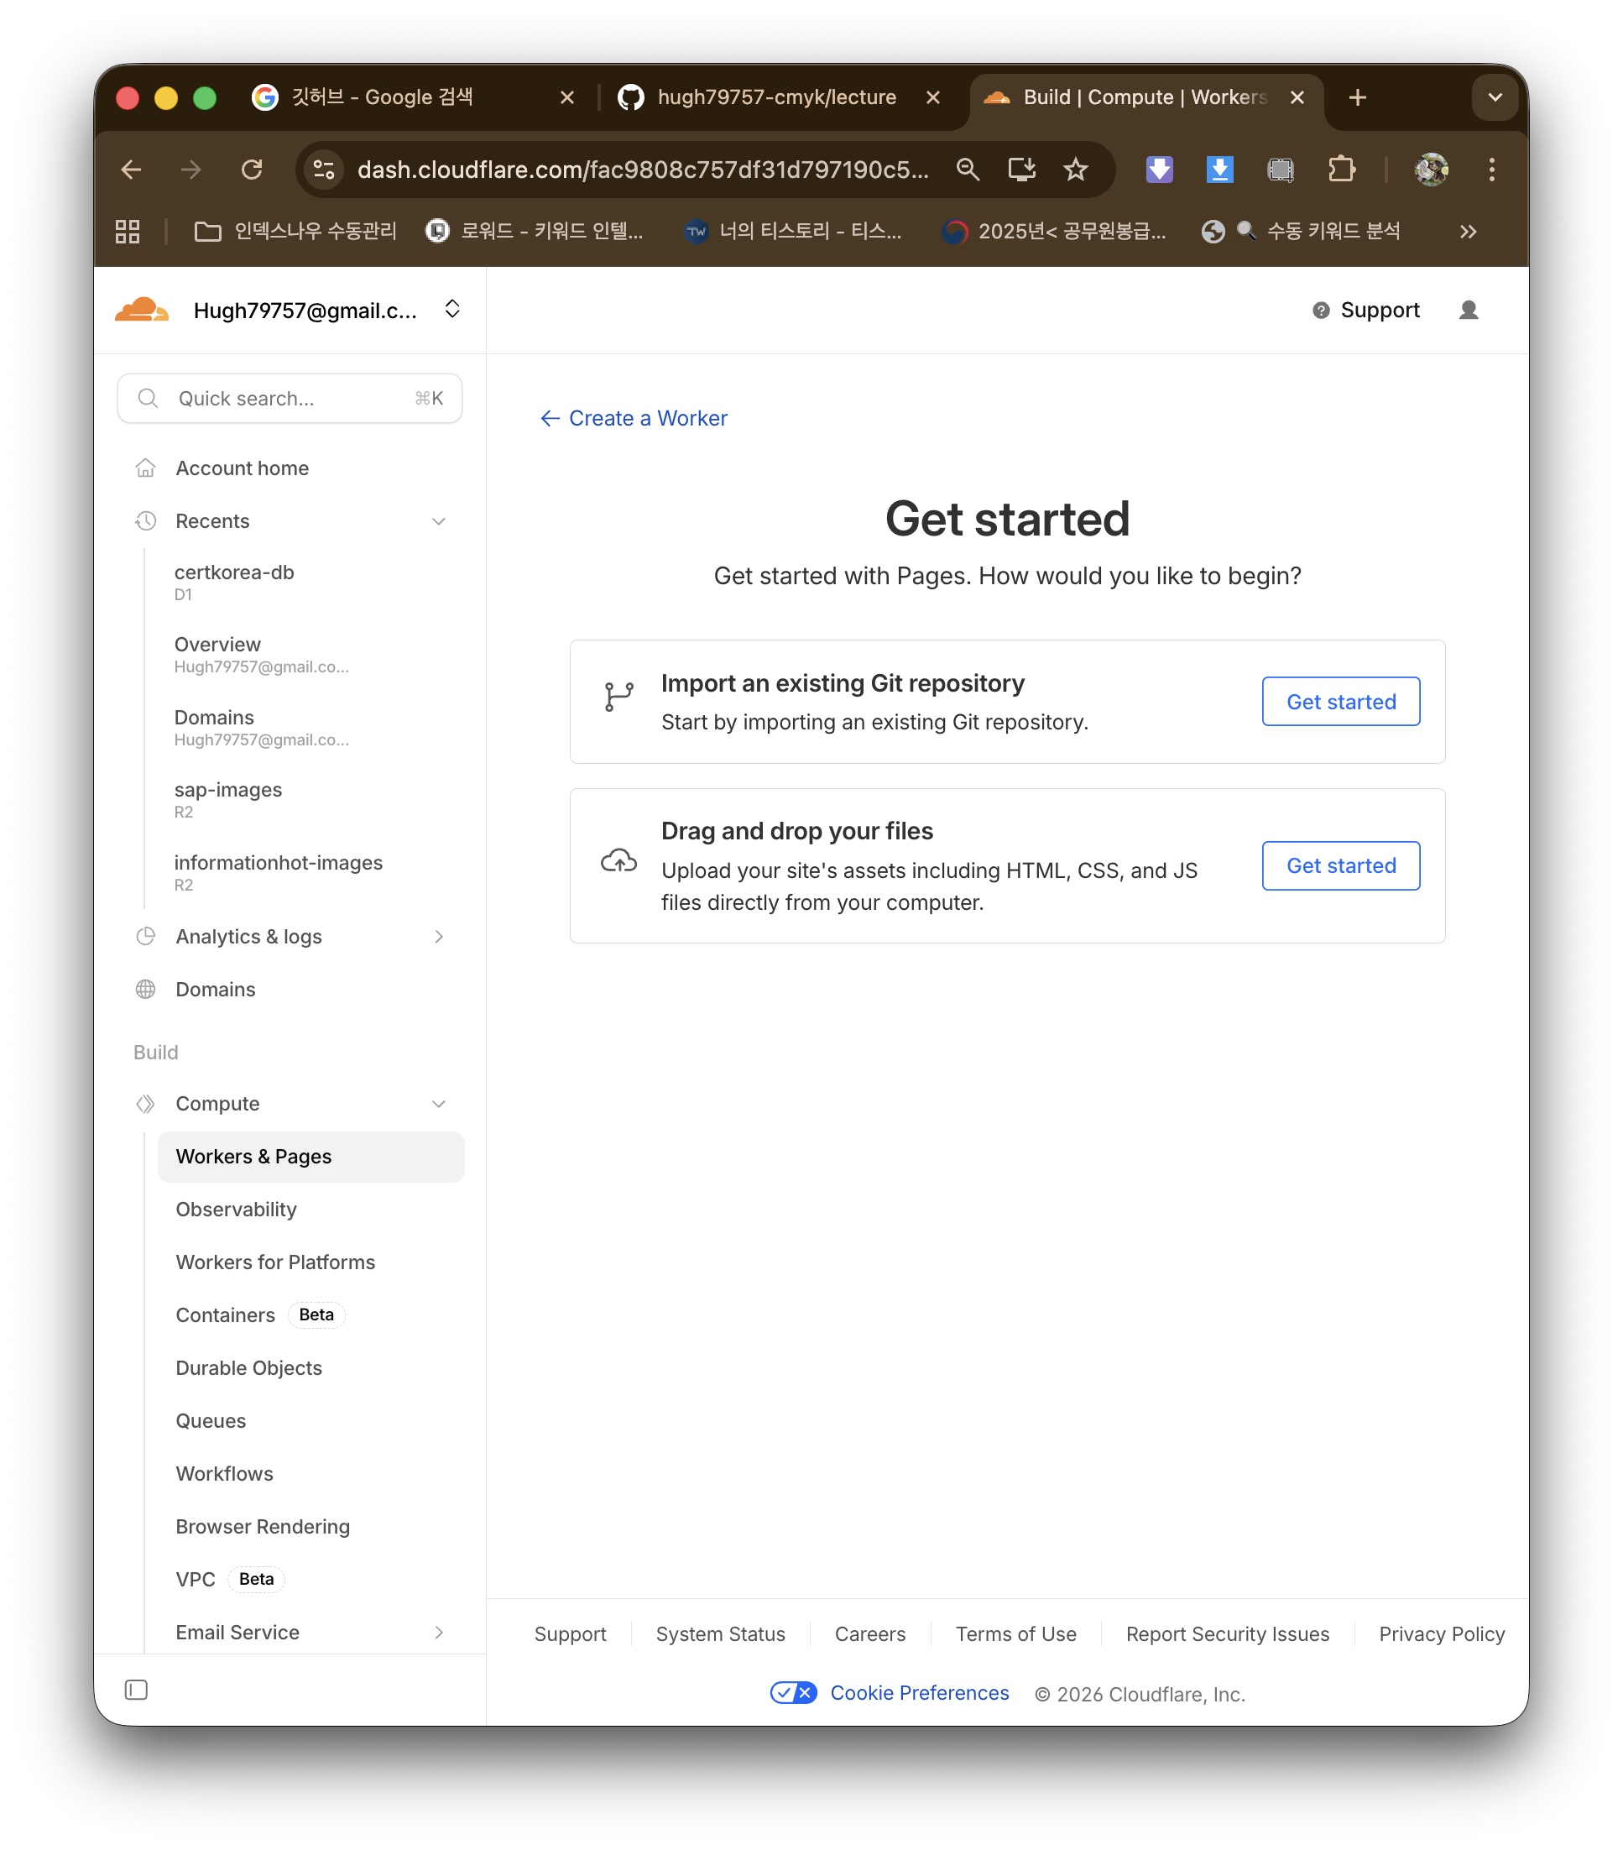The width and height of the screenshot is (1623, 1850).
Task: Click the Quick search field
Action: coord(290,398)
